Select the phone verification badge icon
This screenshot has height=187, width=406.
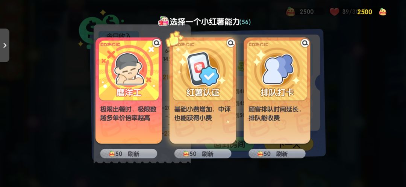coord(203,69)
